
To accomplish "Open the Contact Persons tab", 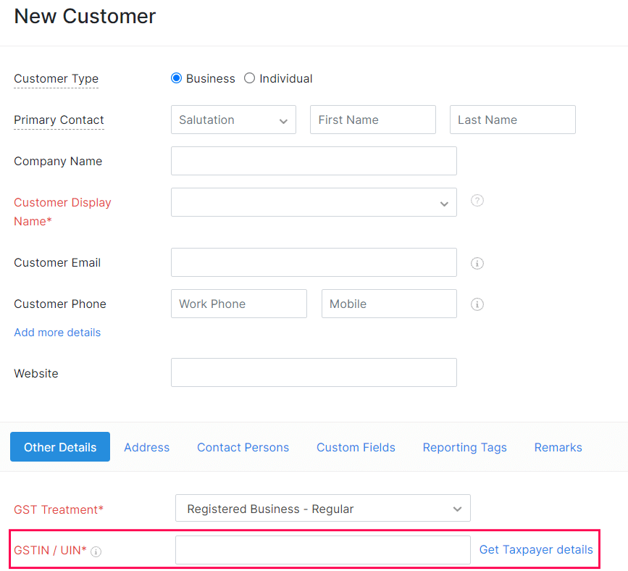I will tap(243, 448).
